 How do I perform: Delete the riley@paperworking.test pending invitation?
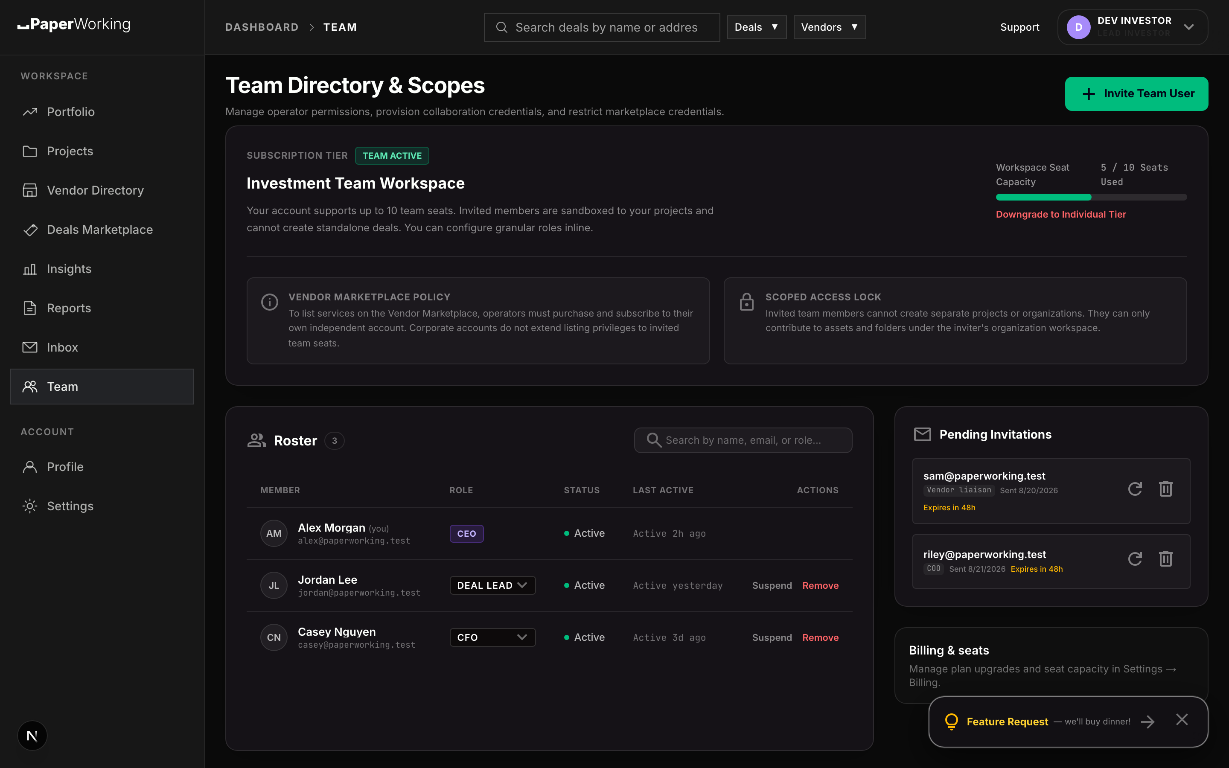(x=1165, y=559)
